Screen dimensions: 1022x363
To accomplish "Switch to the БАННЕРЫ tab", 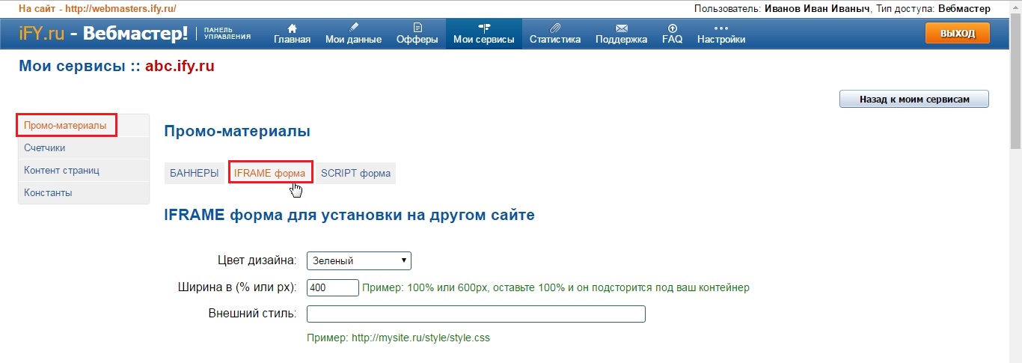I will pyautogui.click(x=195, y=173).
